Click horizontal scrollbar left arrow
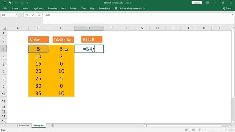The height and width of the screenshot is (132, 235). tap(145, 125)
